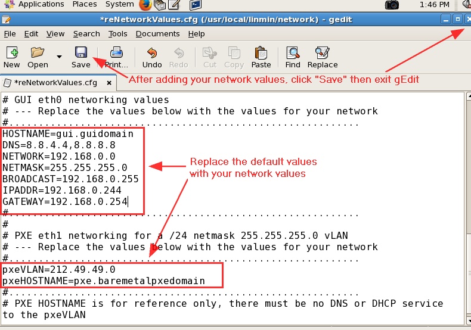Place cursor on HOSTNAME=gui.guidomain line
The image size is (471, 330).
pos(68,133)
